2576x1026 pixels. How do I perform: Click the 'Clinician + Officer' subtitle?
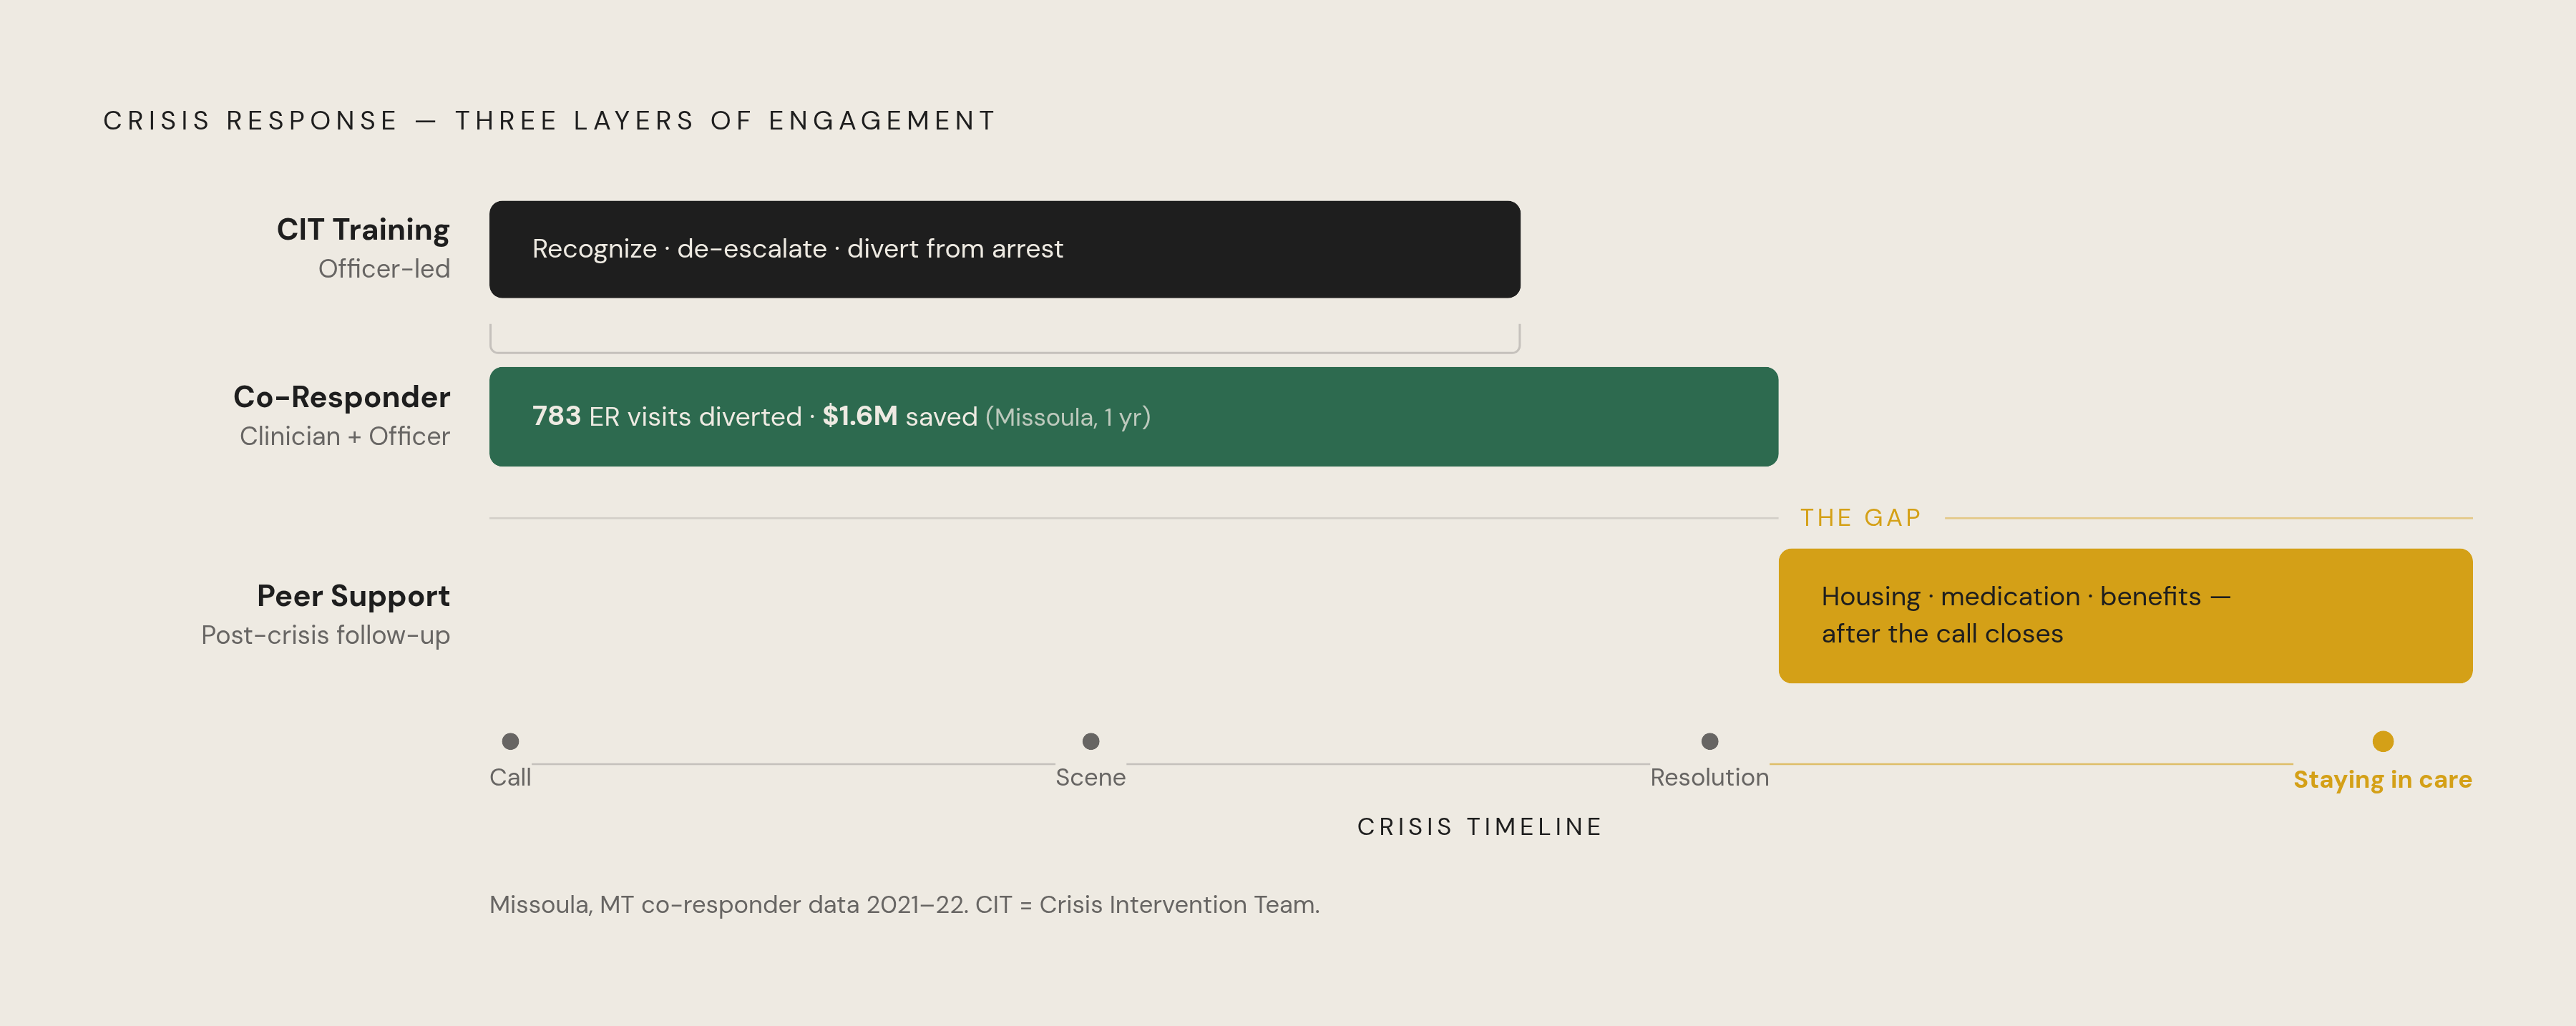point(345,436)
